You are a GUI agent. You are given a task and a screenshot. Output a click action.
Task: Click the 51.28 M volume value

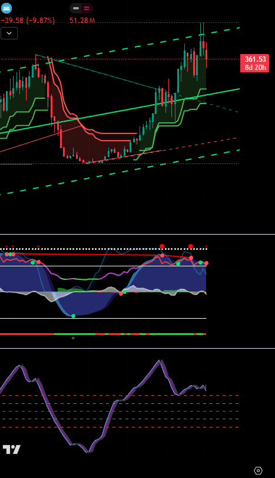point(82,21)
